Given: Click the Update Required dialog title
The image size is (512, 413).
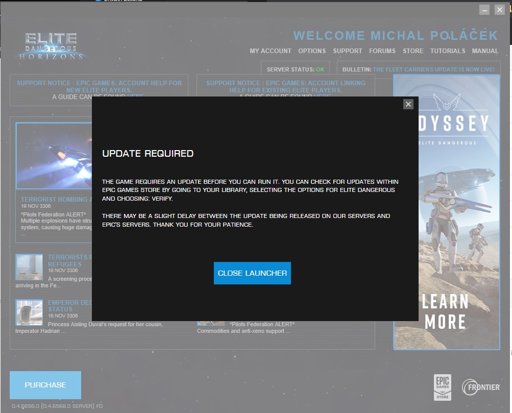Looking at the screenshot, I should tap(148, 154).
